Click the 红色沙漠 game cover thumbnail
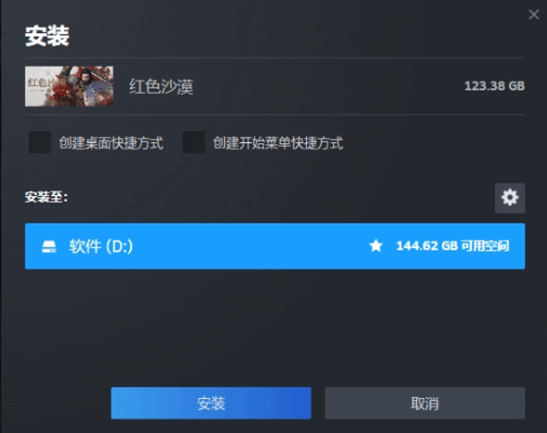 click(x=69, y=86)
